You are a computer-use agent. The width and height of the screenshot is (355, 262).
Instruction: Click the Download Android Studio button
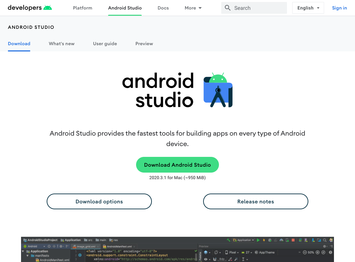click(x=177, y=165)
